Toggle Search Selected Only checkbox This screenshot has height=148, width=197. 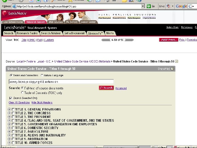pos(11,98)
